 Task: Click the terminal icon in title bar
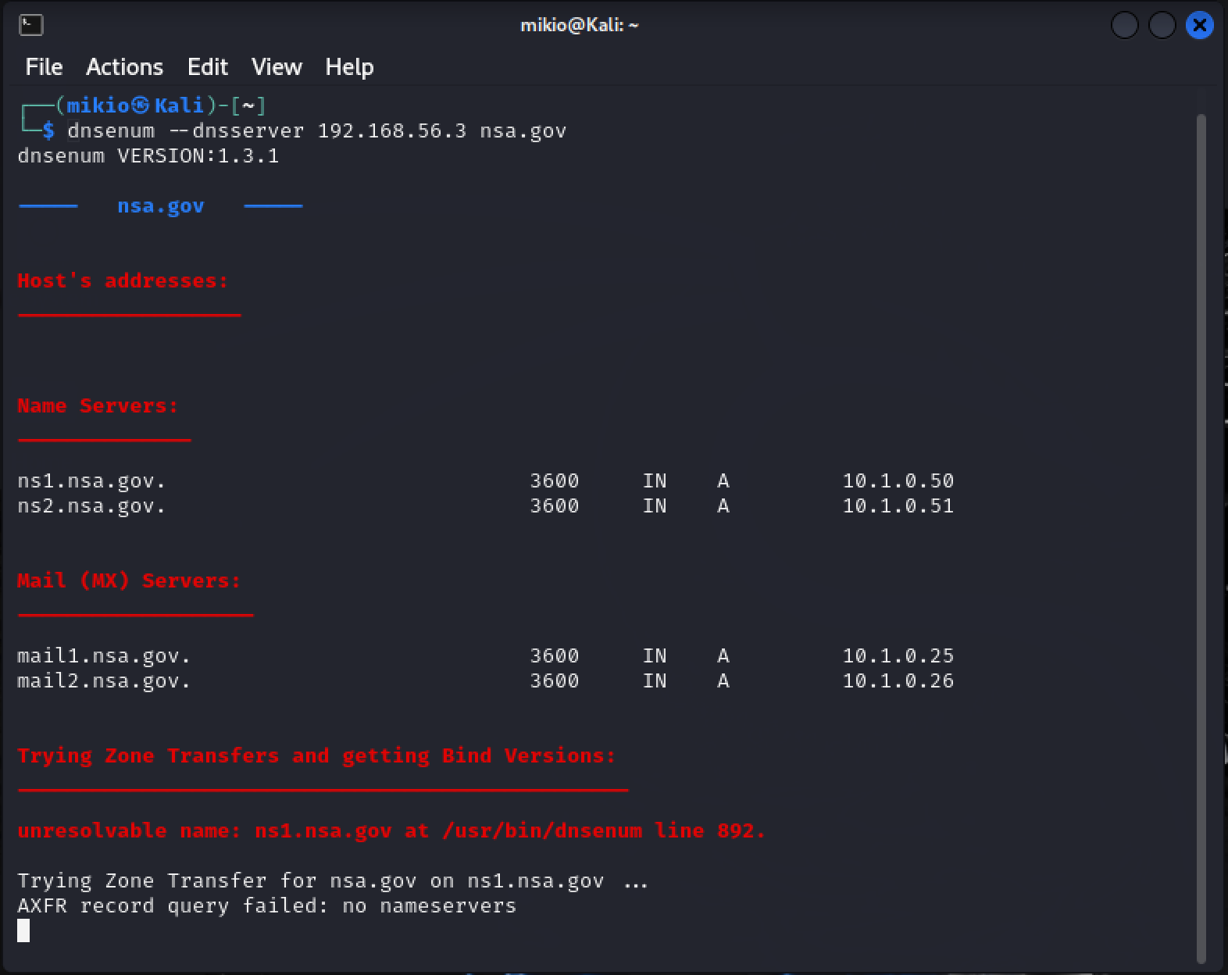pyautogui.click(x=30, y=25)
